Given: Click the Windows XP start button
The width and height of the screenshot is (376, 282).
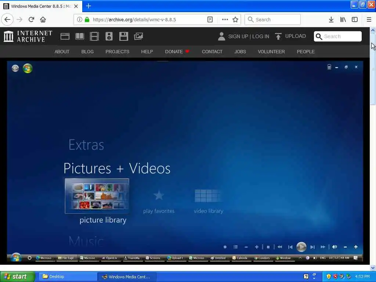Looking at the screenshot, I should point(18,276).
